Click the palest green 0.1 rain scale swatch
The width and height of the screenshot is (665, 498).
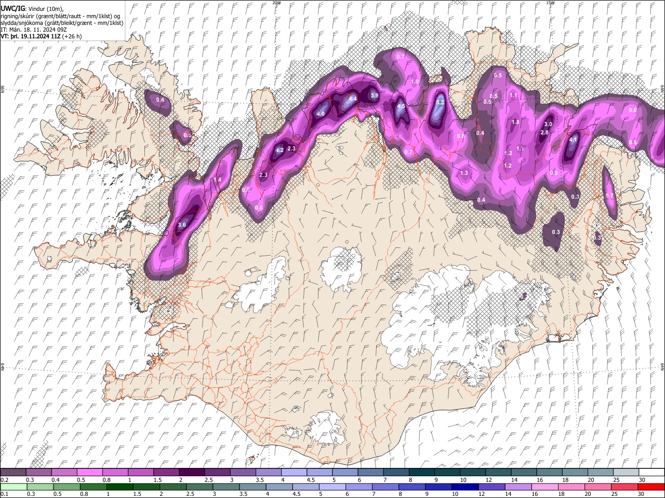pos(14,487)
